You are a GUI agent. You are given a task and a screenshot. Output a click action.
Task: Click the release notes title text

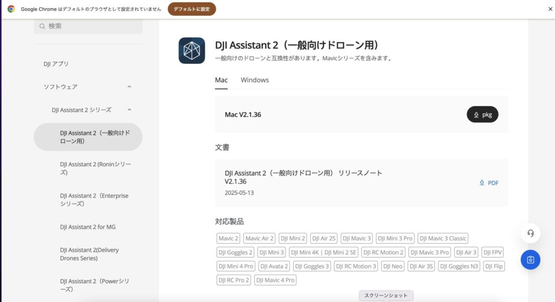coord(304,177)
